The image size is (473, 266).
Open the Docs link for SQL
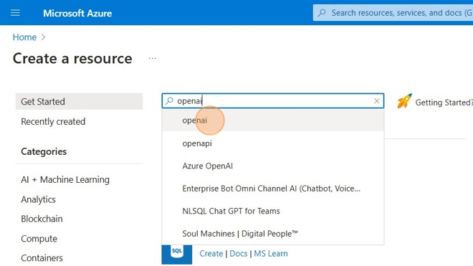[239, 254]
